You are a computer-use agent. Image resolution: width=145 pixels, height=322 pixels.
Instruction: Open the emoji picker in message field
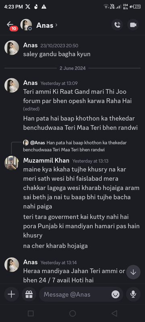tap(116, 295)
